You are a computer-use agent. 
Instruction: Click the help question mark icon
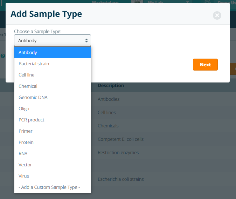point(3,56)
